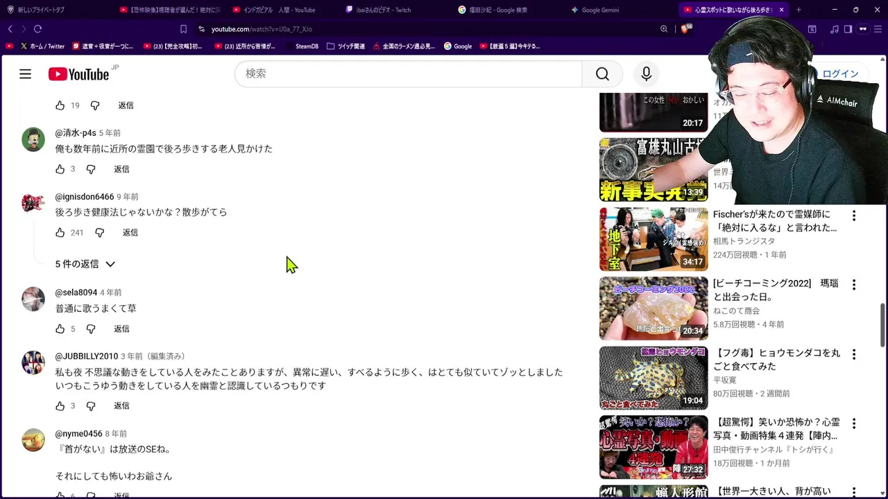Switch to the インドガビアル YouTube tab
The width and height of the screenshot is (888, 499).
pyautogui.click(x=274, y=10)
